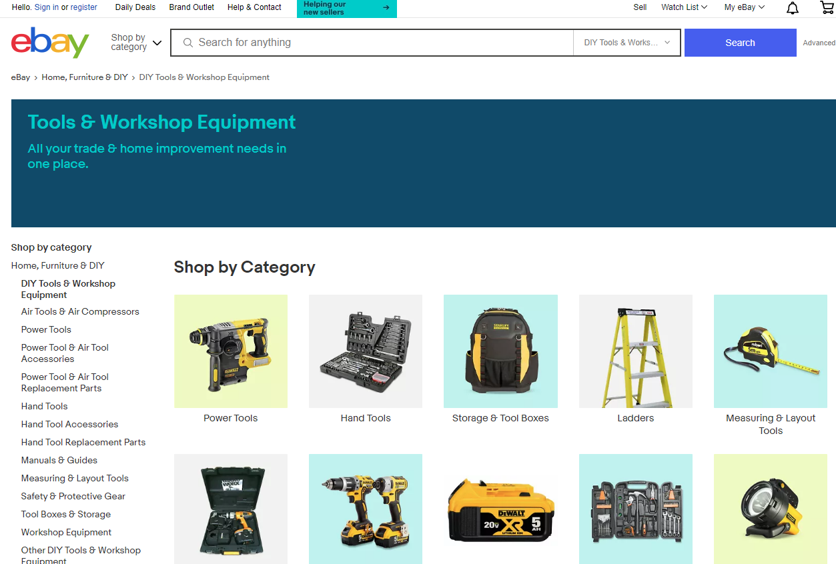Select the DeWalt 20V battery image
Screen dimensions: 836x564
click(500, 509)
